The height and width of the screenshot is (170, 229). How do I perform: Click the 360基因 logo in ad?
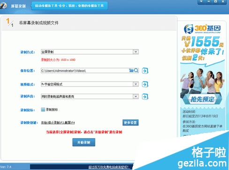coord(202,29)
